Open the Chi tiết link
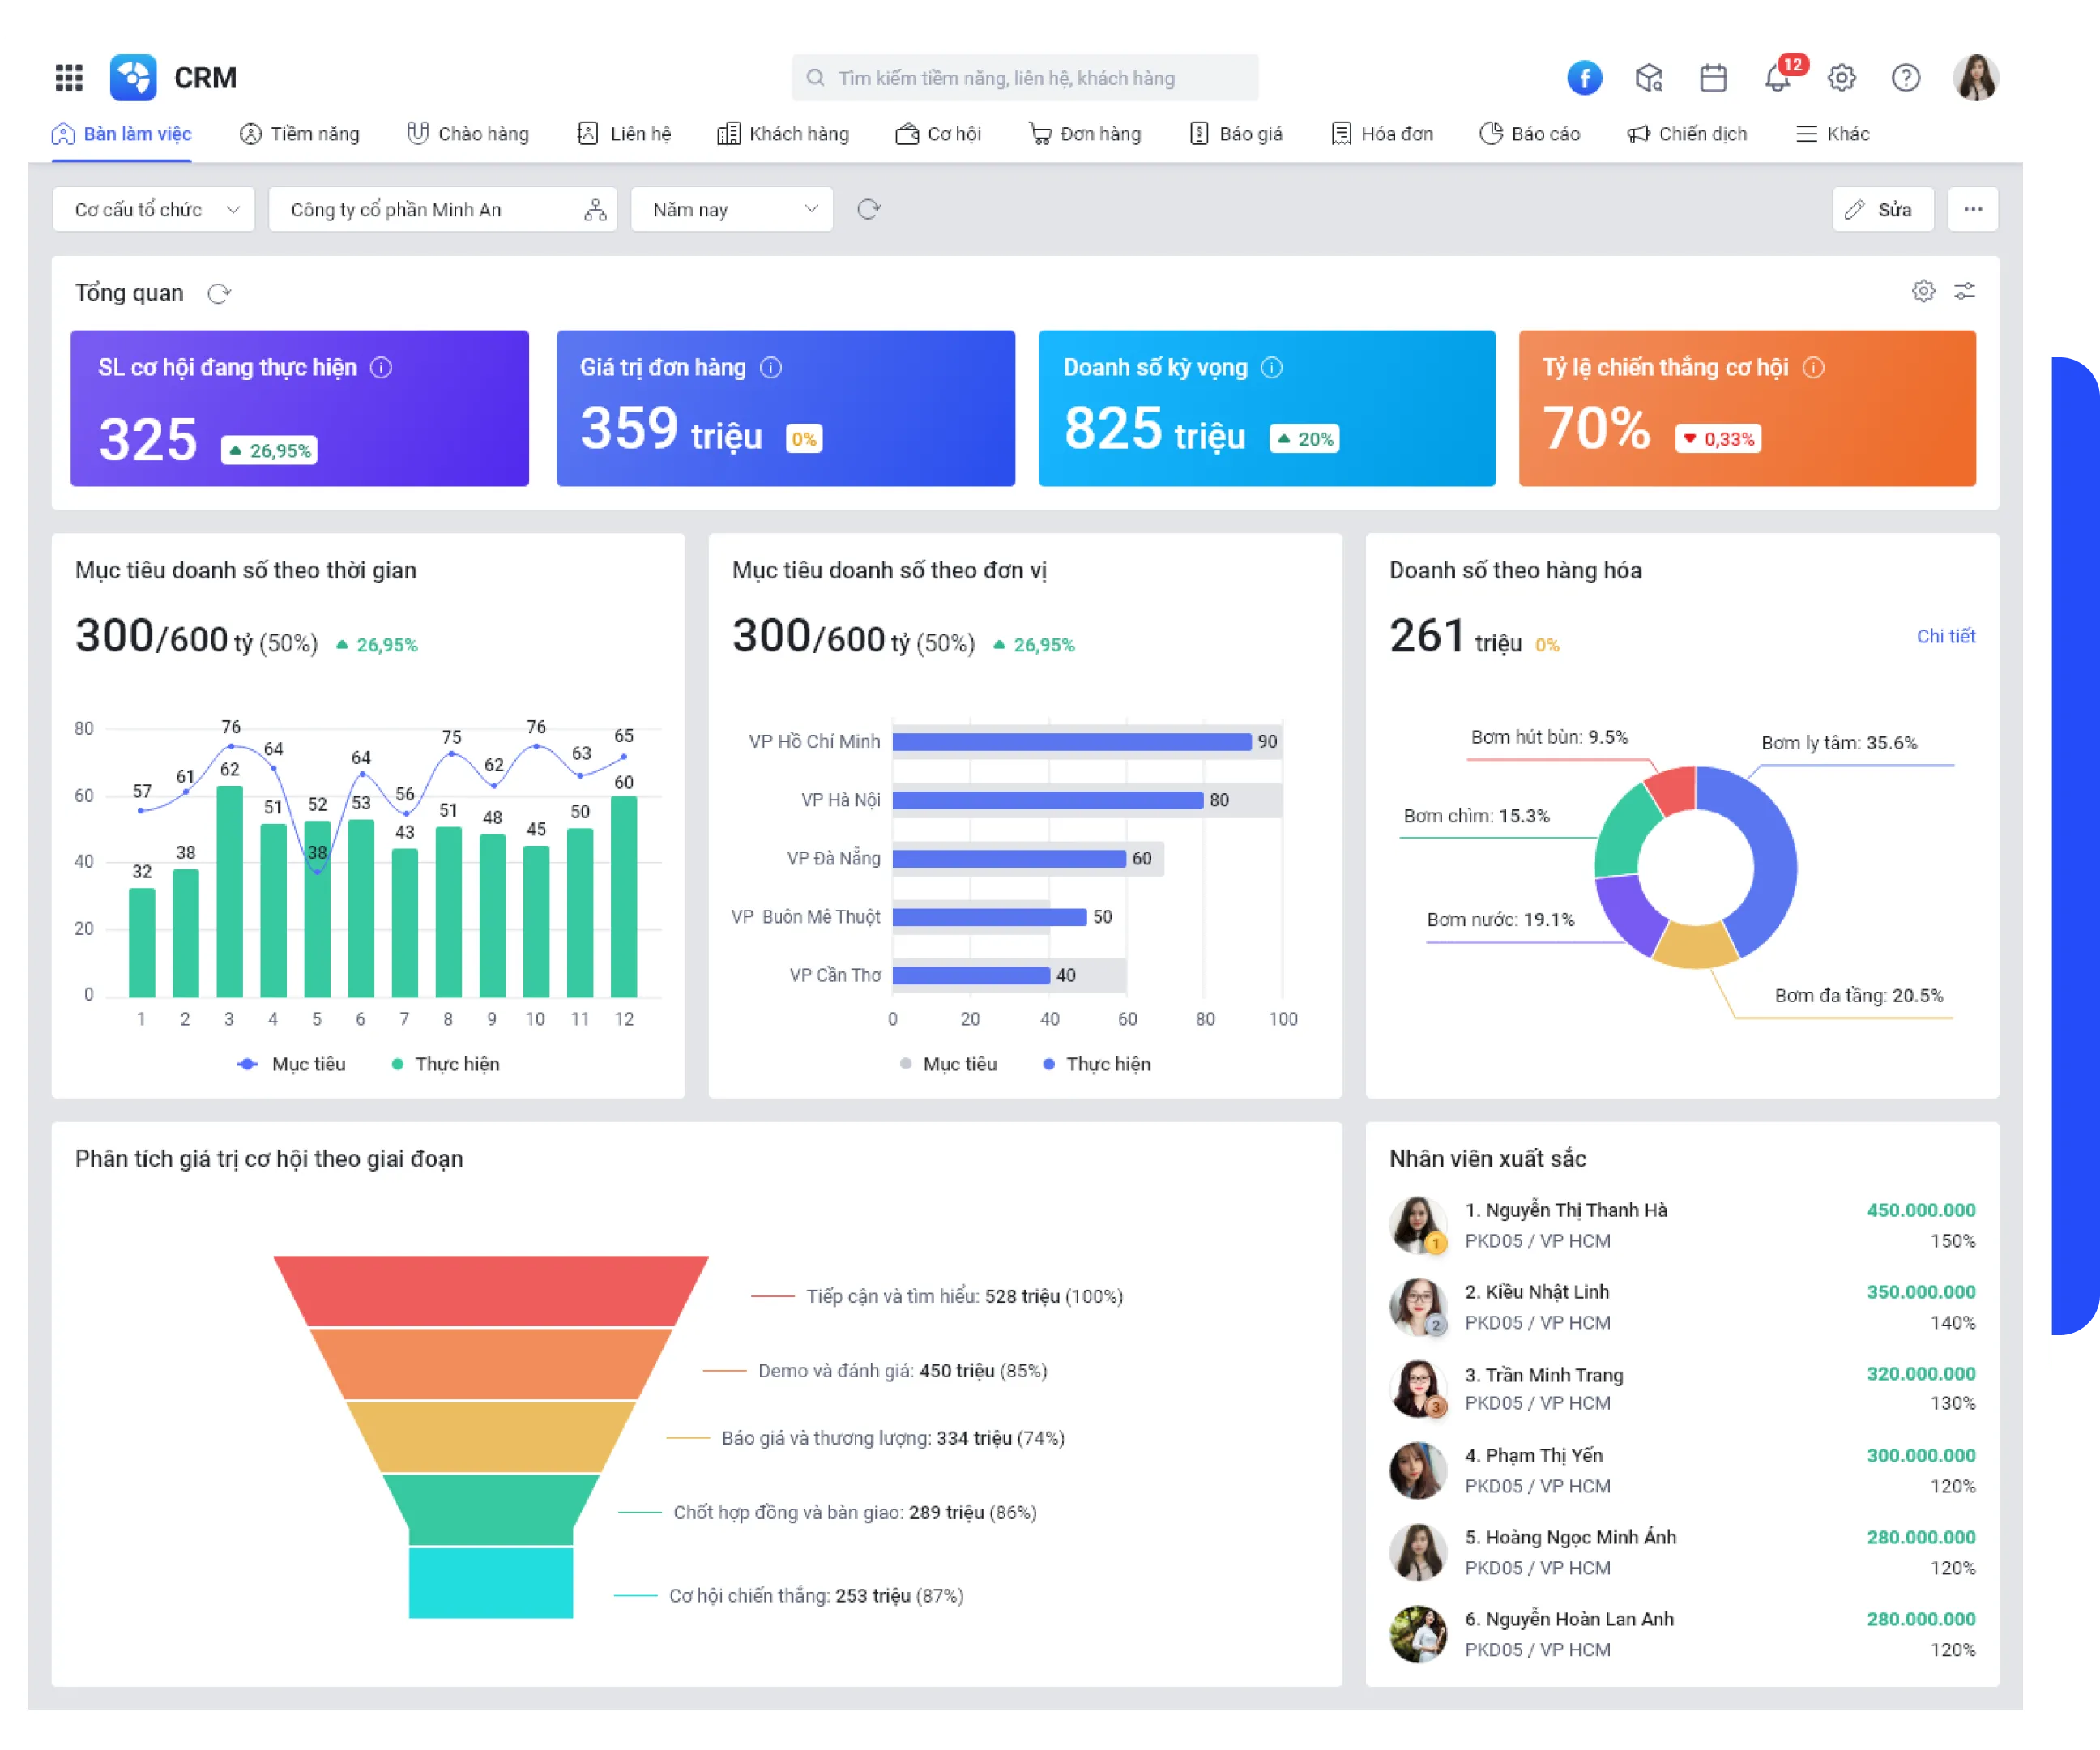This screenshot has height=1750, width=2100. coord(1945,636)
